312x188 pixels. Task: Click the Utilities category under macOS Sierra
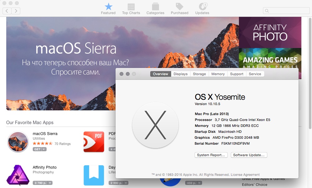point(39,138)
